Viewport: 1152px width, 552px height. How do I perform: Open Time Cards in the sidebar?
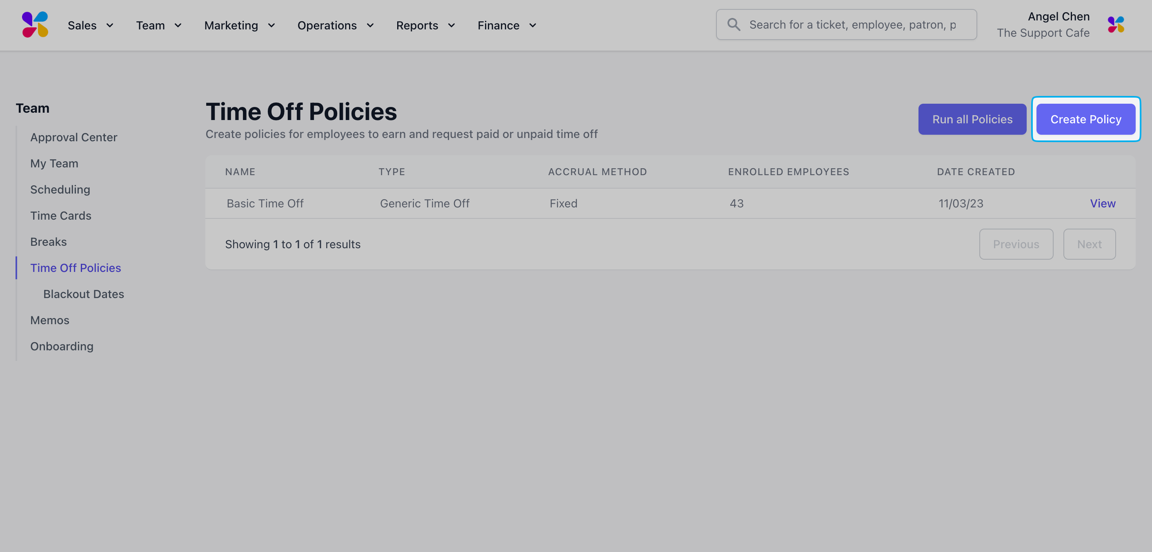pyautogui.click(x=61, y=216)
